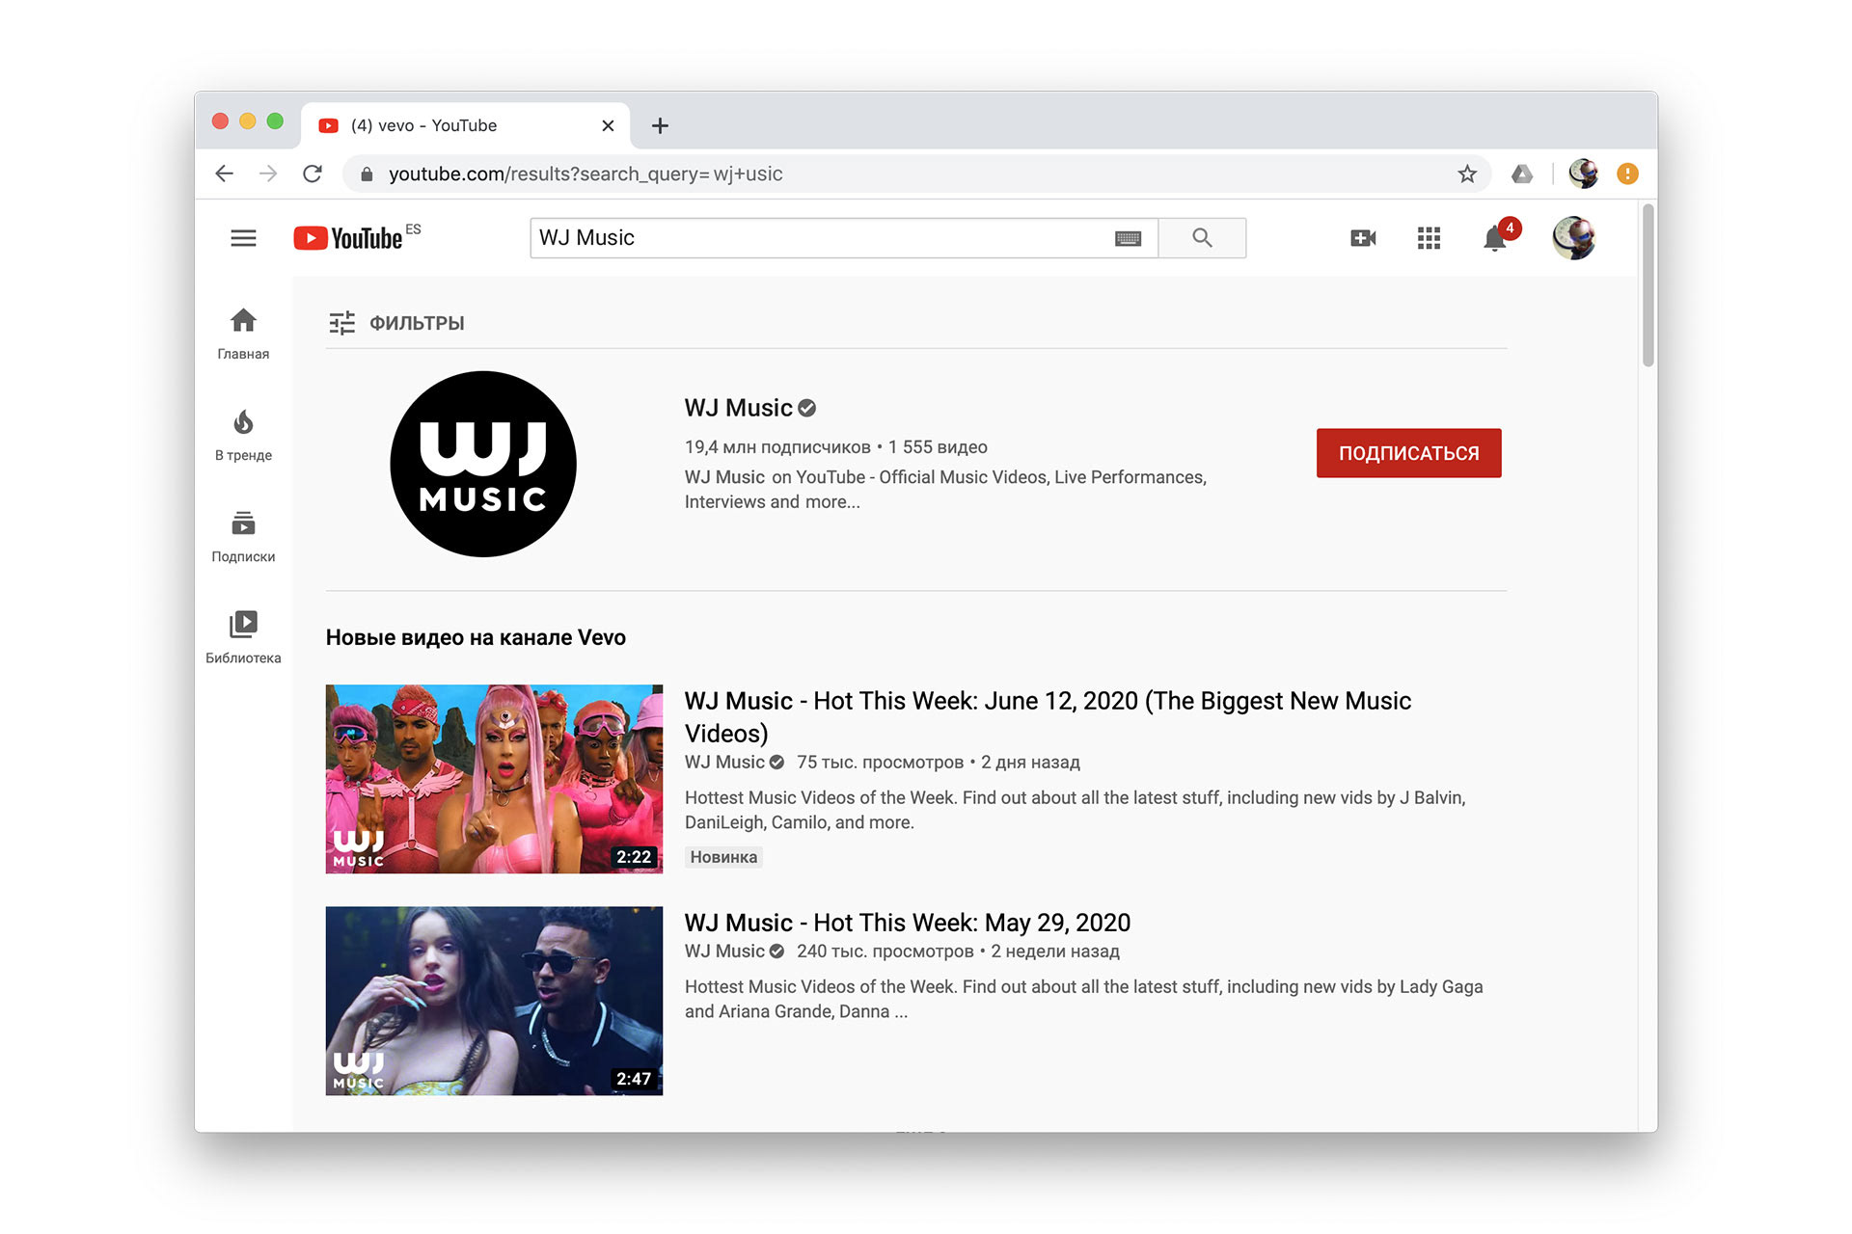Open the hamburger guide menu
This screenshot has height=1234, width=1852.
(243, 238)
